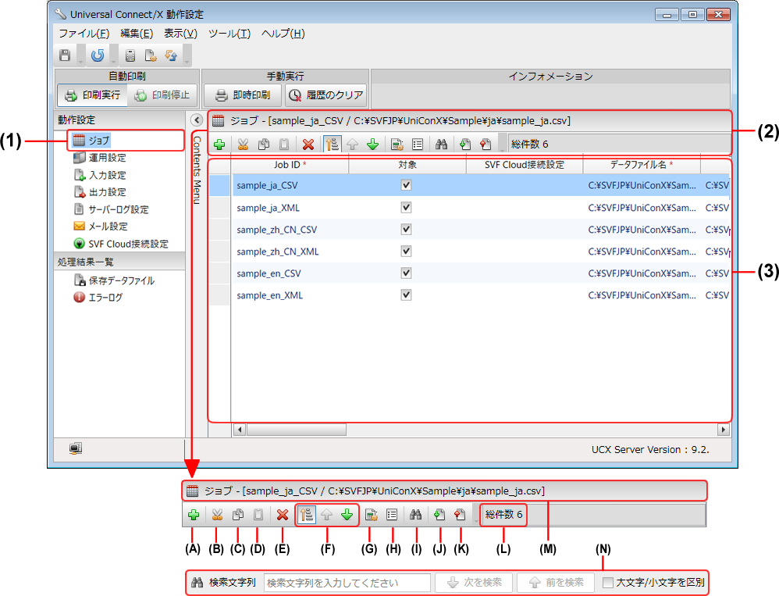
Task: Click the copy icon in the main window's job toolbar
Action: click(264, 145)
